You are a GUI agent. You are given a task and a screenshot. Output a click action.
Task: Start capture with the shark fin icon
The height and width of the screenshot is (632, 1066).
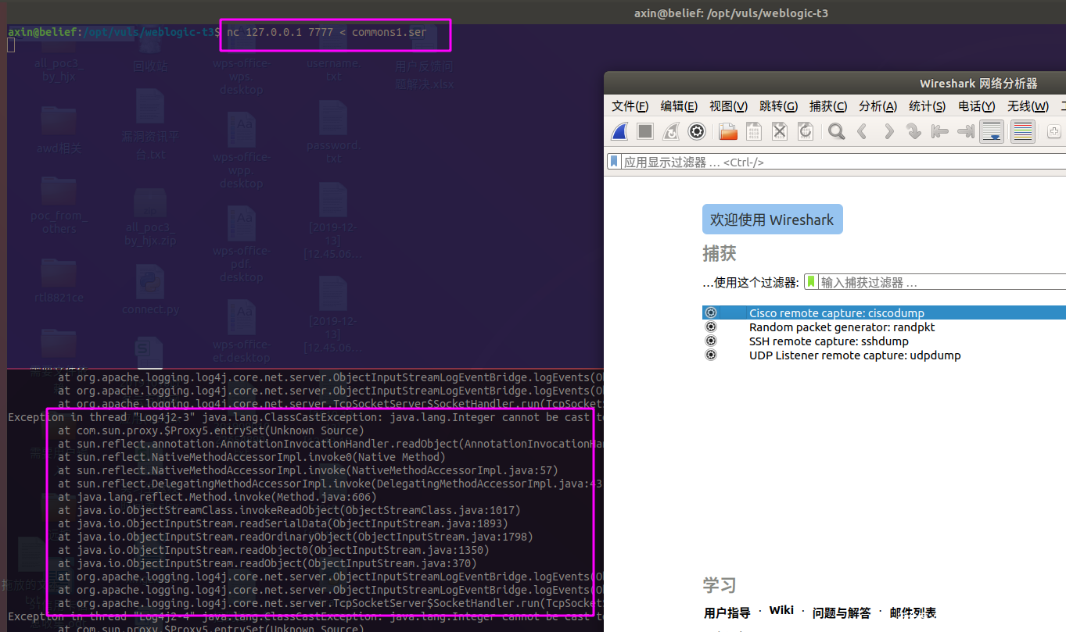coord(619,131)
